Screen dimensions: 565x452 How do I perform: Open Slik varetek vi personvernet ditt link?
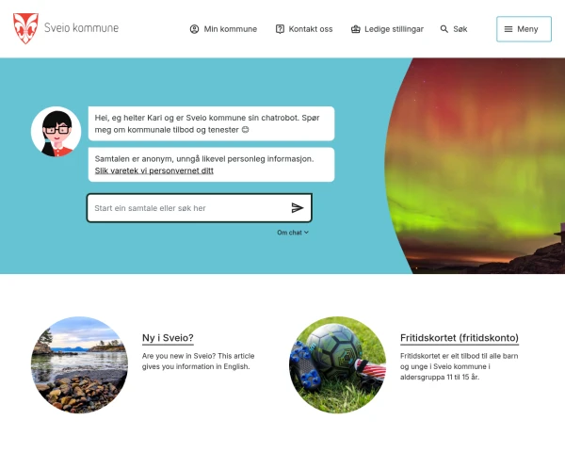[153, 170]
